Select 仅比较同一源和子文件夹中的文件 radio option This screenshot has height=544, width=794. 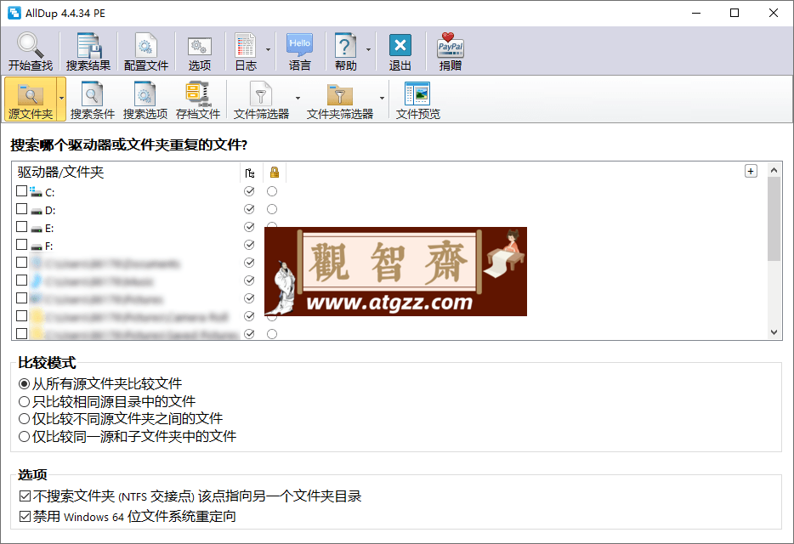[128, 436]
